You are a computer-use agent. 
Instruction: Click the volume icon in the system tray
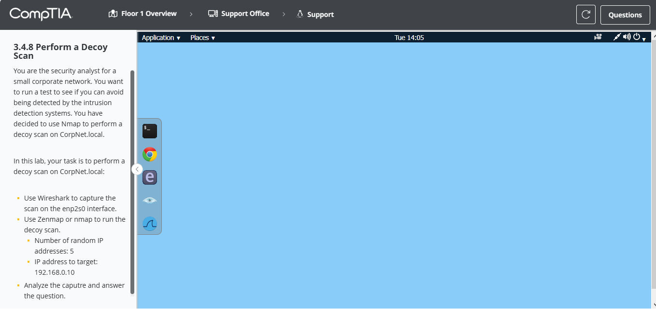[x=627, y=37]
